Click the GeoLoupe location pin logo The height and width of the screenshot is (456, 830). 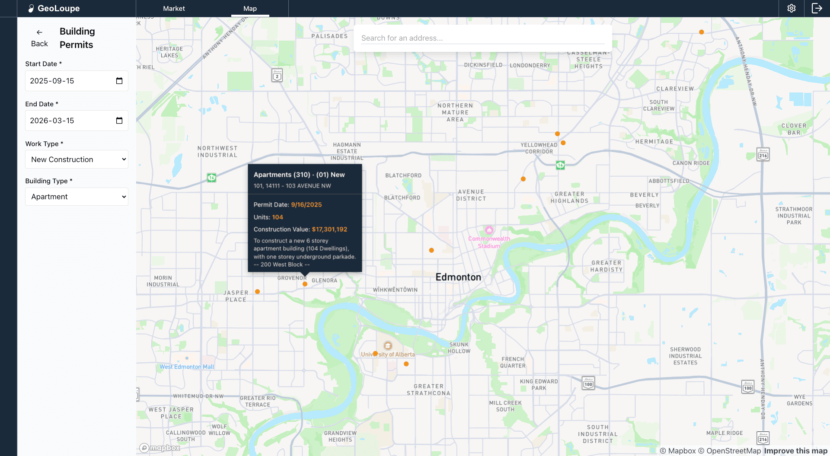pos(31,8)
